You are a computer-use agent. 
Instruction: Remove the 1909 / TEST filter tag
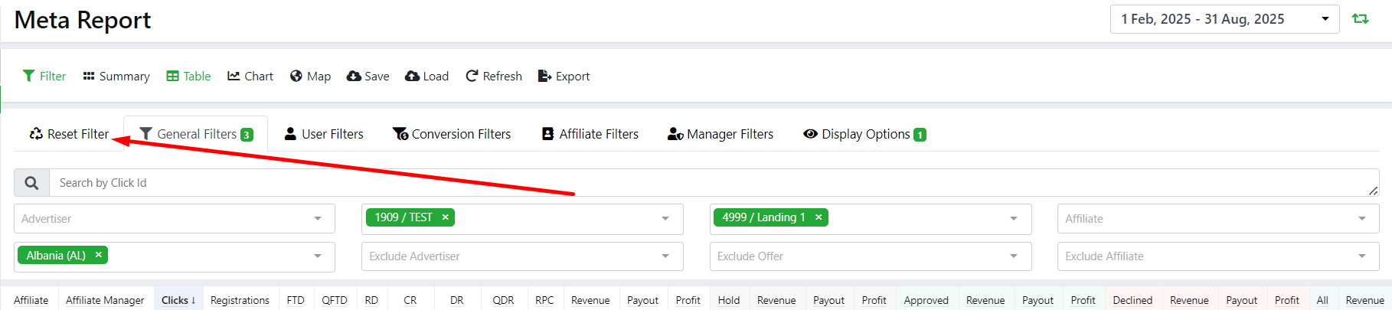pos(445,217)
